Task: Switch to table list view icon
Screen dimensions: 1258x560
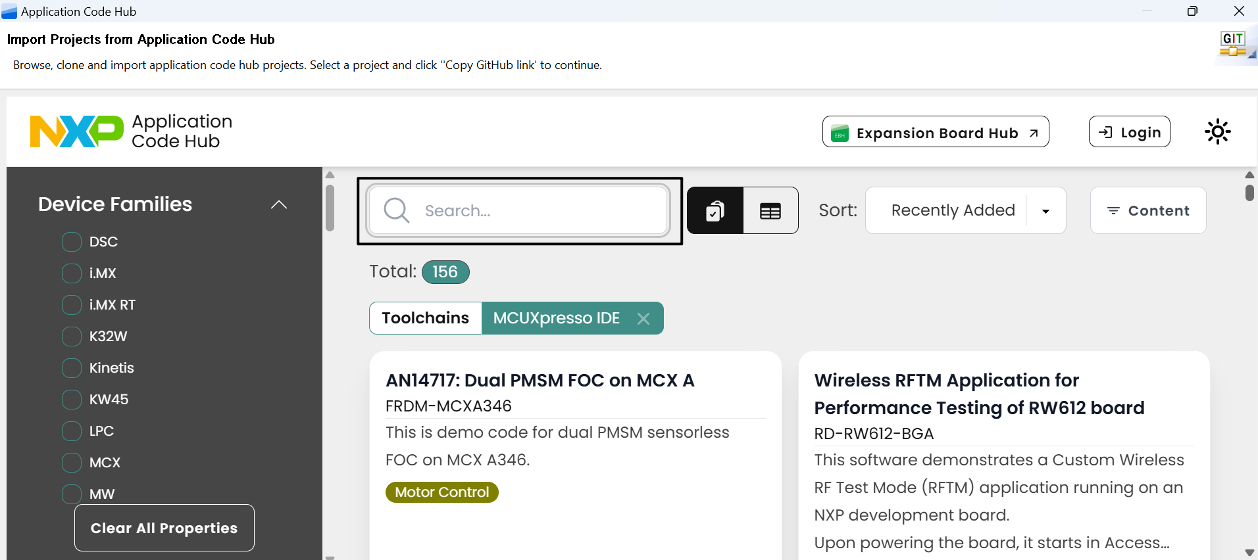Action: [x=770, y=210]
